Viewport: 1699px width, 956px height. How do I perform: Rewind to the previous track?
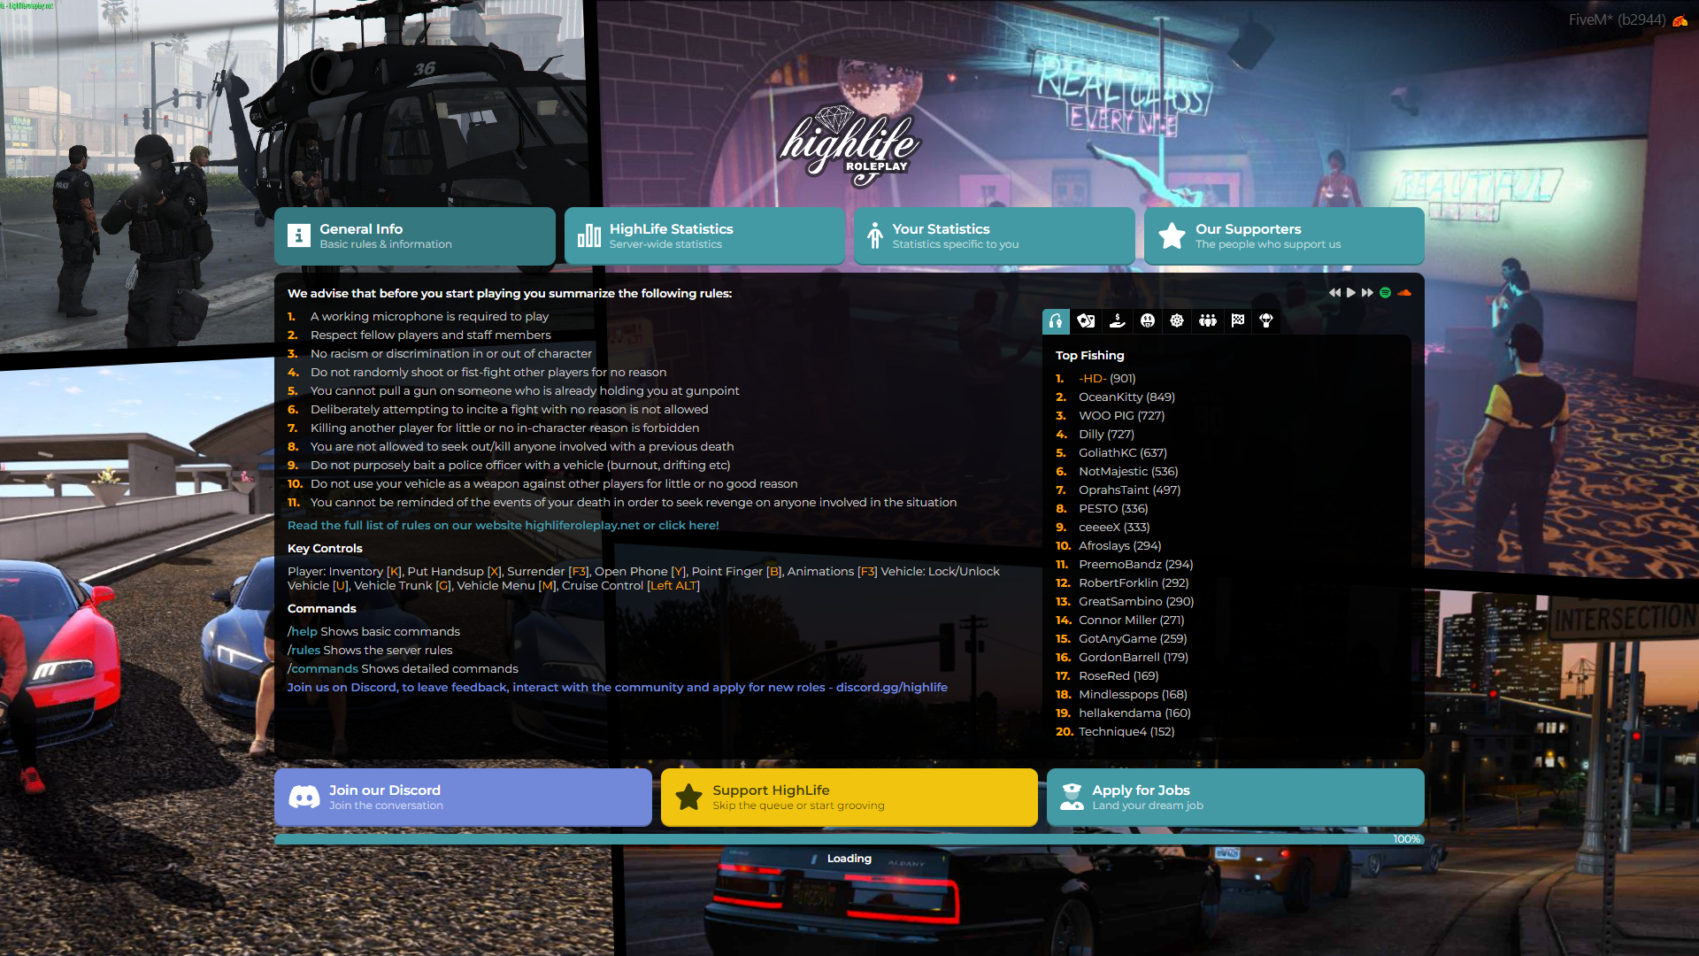point(1334,292)
